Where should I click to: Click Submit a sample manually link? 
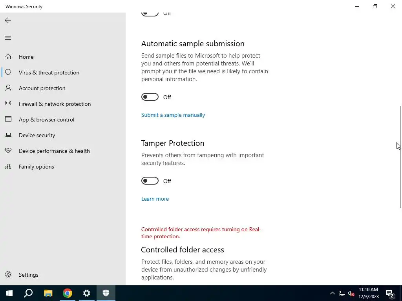pos(173,115)
